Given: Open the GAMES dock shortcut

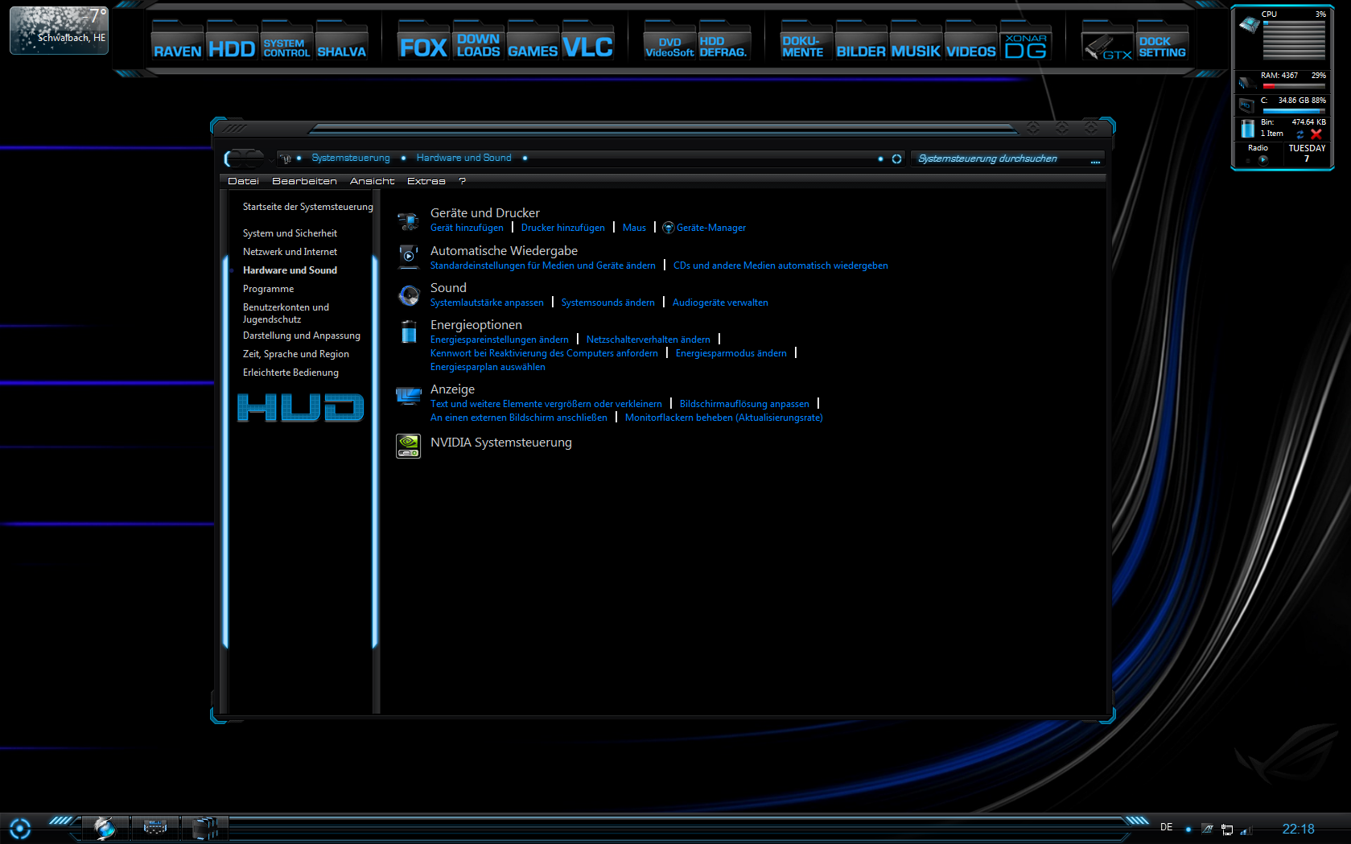Looking at the screenshot, I should click(x=533, y=42).
